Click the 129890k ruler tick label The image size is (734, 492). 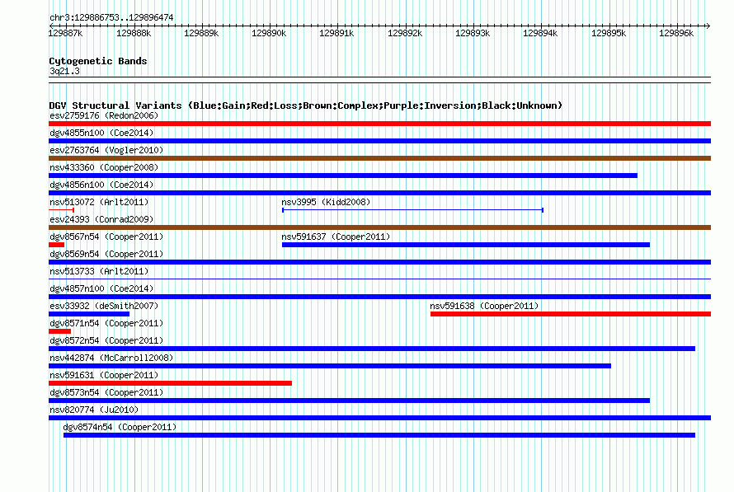coord(269,33)
